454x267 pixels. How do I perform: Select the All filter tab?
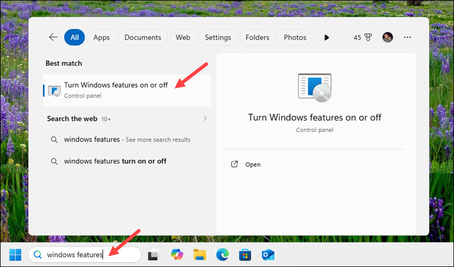74,37
